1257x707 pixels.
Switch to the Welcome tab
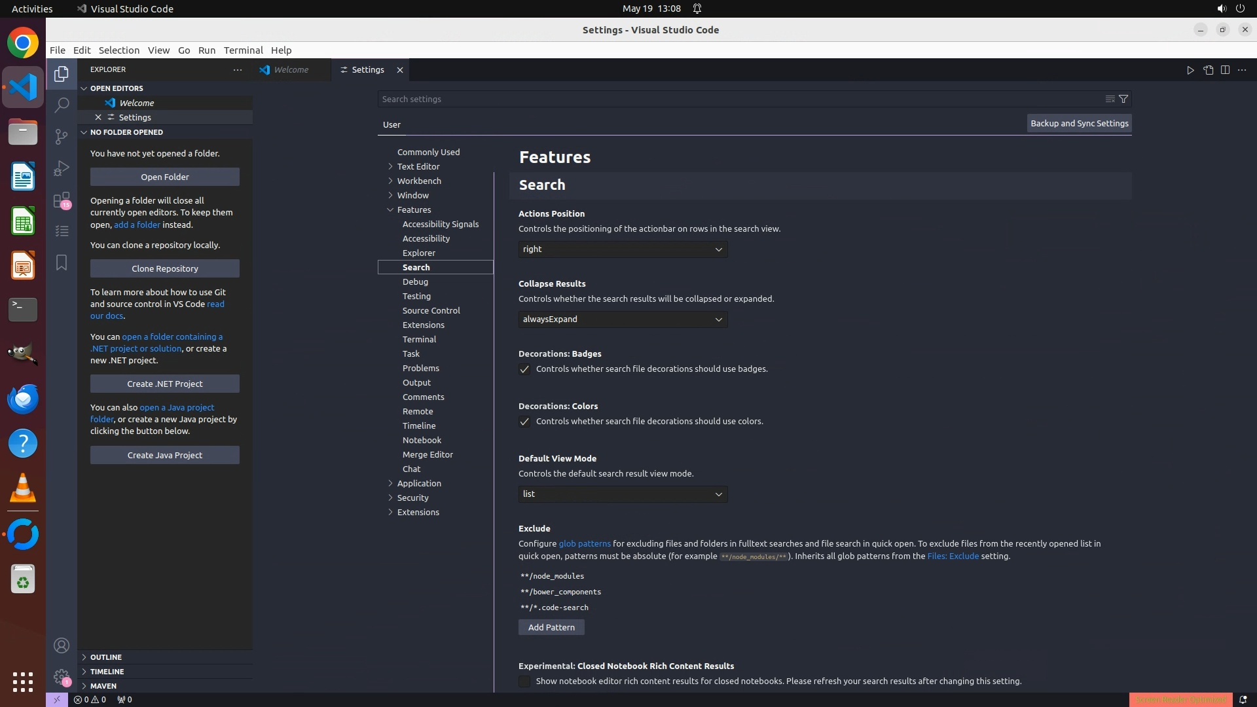[x=291, y=70]
